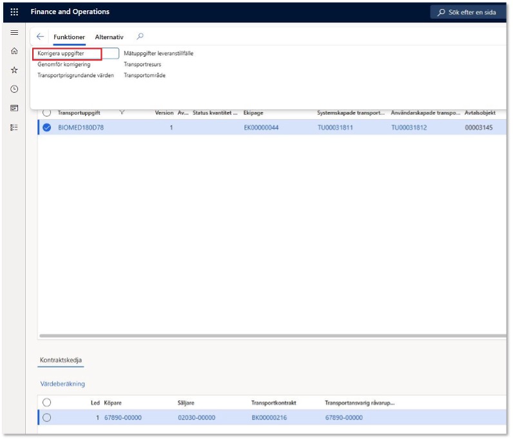The image size is (513, 440).
Task: Click the Transportuppgift column filter icon
Action: tap(122, 113)
